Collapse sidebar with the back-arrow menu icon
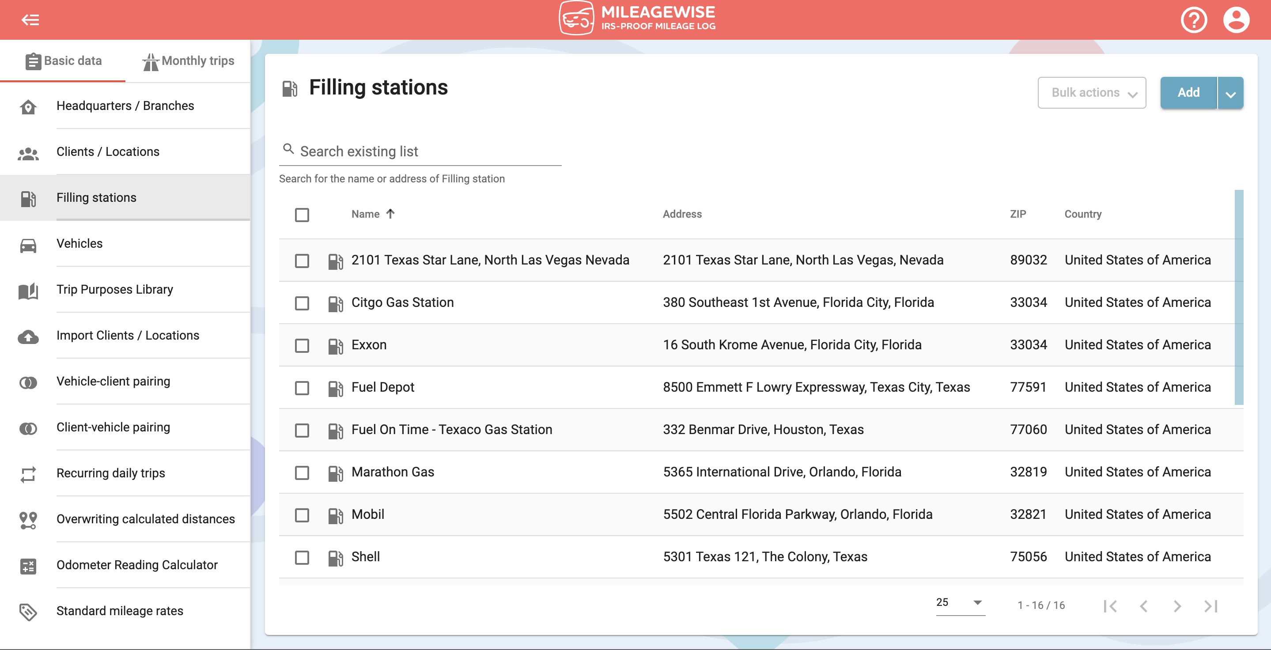The width and height of the screenshot is (1271, 650). coord(30,20)
